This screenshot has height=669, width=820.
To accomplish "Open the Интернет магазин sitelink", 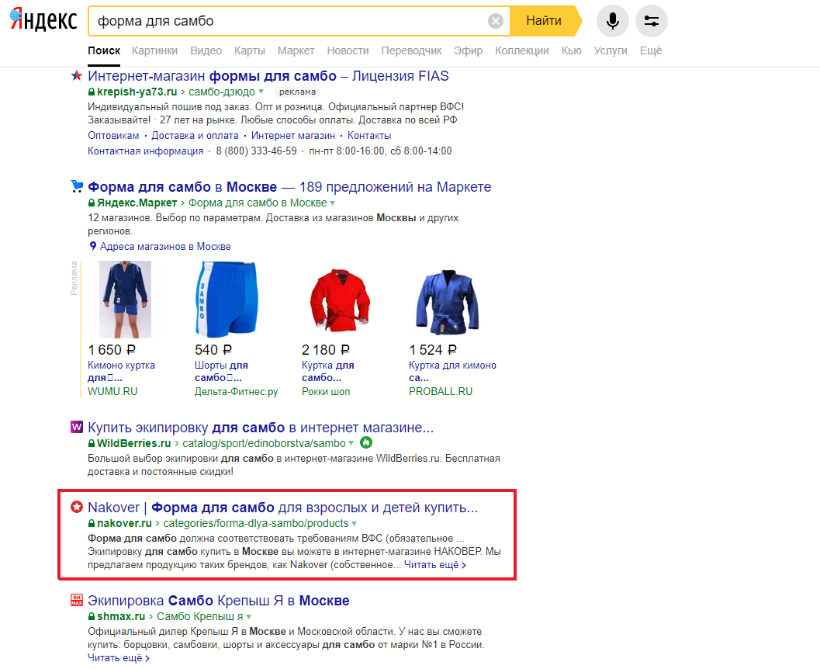I will pyautogui.click(x=293, y=136).
